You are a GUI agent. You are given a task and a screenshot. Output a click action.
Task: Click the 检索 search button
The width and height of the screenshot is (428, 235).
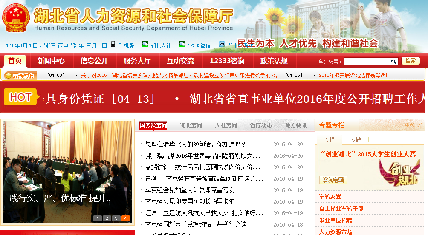411,61
